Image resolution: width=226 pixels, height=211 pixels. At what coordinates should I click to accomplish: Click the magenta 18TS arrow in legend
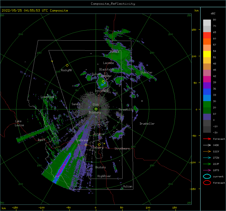[207, 170]
